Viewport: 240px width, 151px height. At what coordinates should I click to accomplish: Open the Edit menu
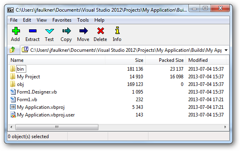coord(27,20)
